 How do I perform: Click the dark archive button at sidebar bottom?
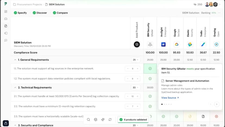tap(6, 123)
